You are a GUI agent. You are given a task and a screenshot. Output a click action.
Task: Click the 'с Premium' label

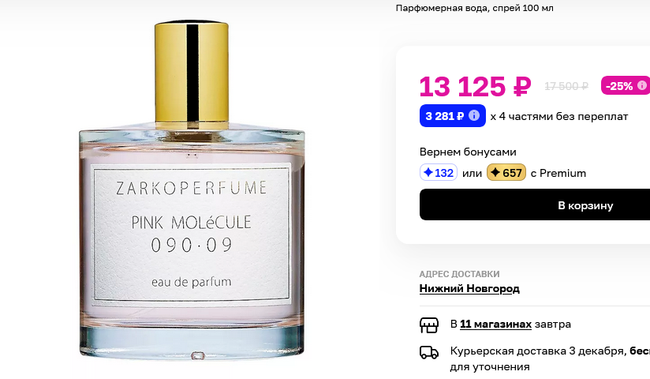558,173
